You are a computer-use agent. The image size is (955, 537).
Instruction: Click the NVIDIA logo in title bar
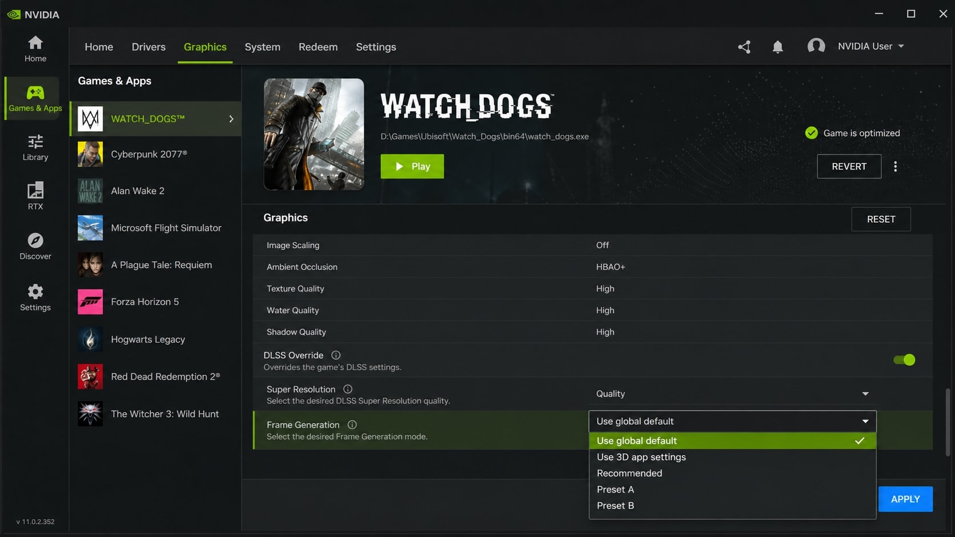point(14,14)
